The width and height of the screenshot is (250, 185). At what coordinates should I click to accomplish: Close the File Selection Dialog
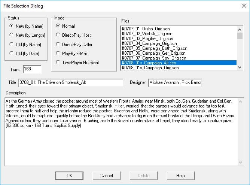click(x=244, y=6)
